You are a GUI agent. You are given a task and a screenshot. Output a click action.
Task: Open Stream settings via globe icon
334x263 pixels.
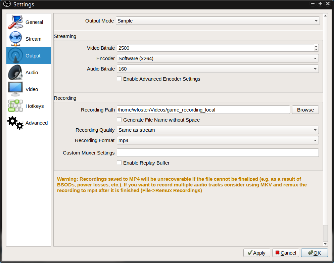pyautogui.click(x=15, y=39)
